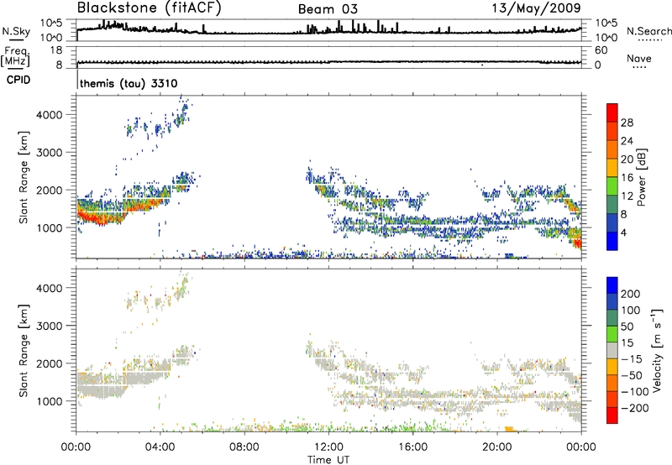
Task: Click the CPID label
Action: pos(18,80)
